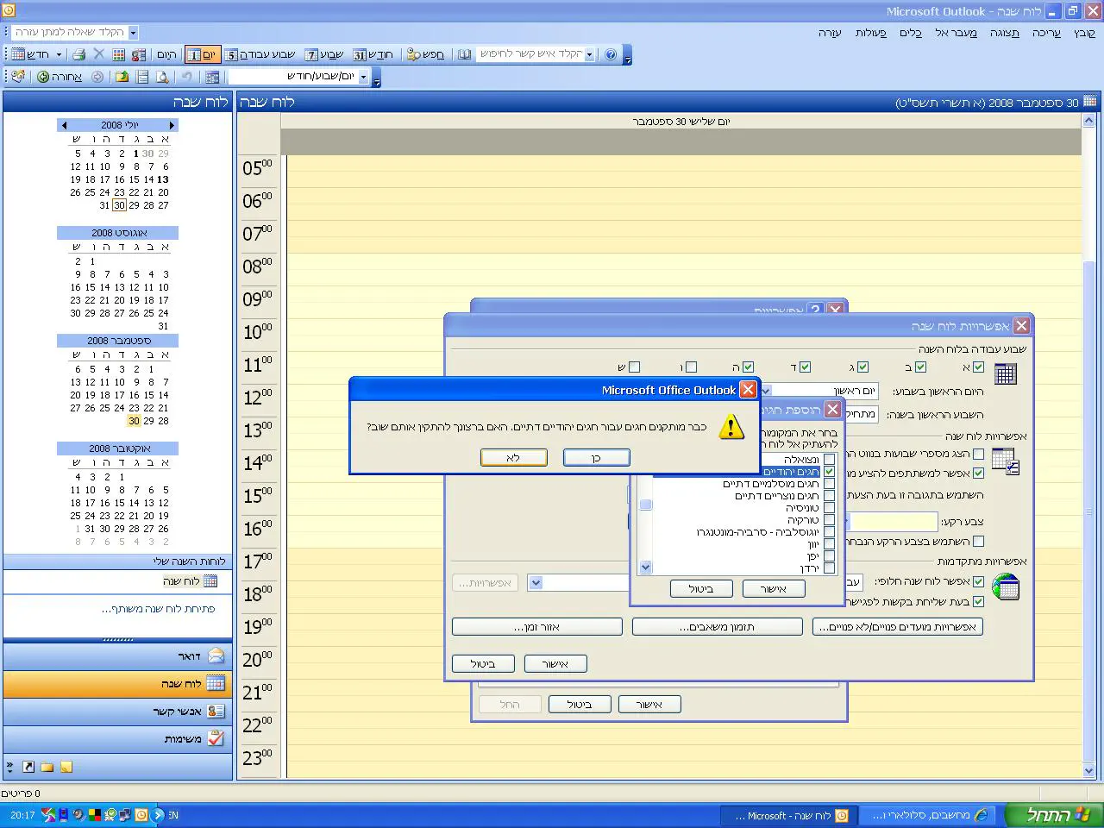
Task: Open the View (תצוגה) menu
Action: [1004, 33]
